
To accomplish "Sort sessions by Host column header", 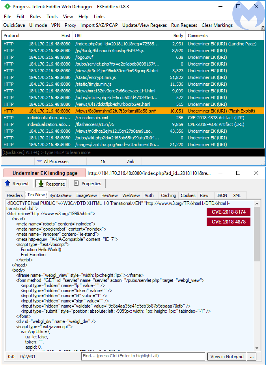I will point(49,36).
